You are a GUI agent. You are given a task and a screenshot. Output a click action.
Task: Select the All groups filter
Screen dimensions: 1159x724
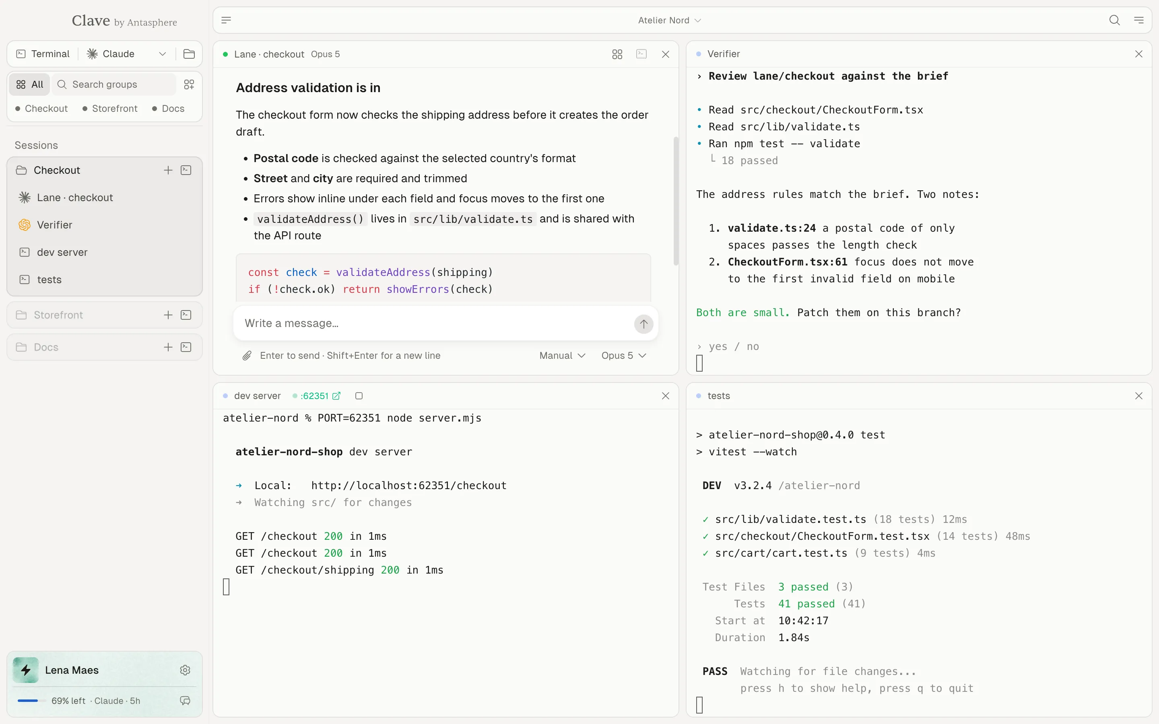(30, 84)
